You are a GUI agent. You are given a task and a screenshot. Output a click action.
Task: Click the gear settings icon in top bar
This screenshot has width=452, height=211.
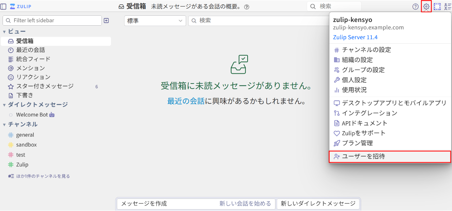(426, 6)
